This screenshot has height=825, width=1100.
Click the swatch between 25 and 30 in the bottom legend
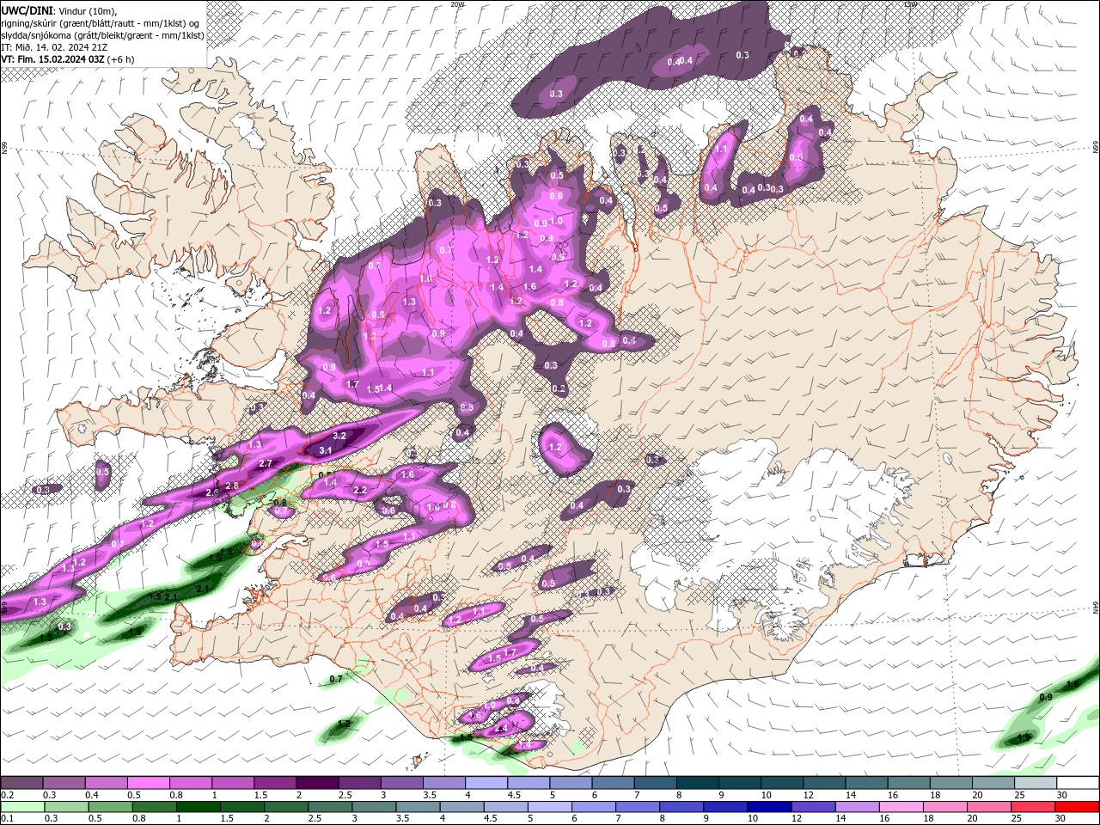(x=1033, y=807)
